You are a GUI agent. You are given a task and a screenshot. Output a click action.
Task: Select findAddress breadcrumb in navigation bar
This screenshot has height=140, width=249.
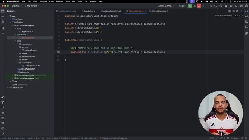click(113, 138)
